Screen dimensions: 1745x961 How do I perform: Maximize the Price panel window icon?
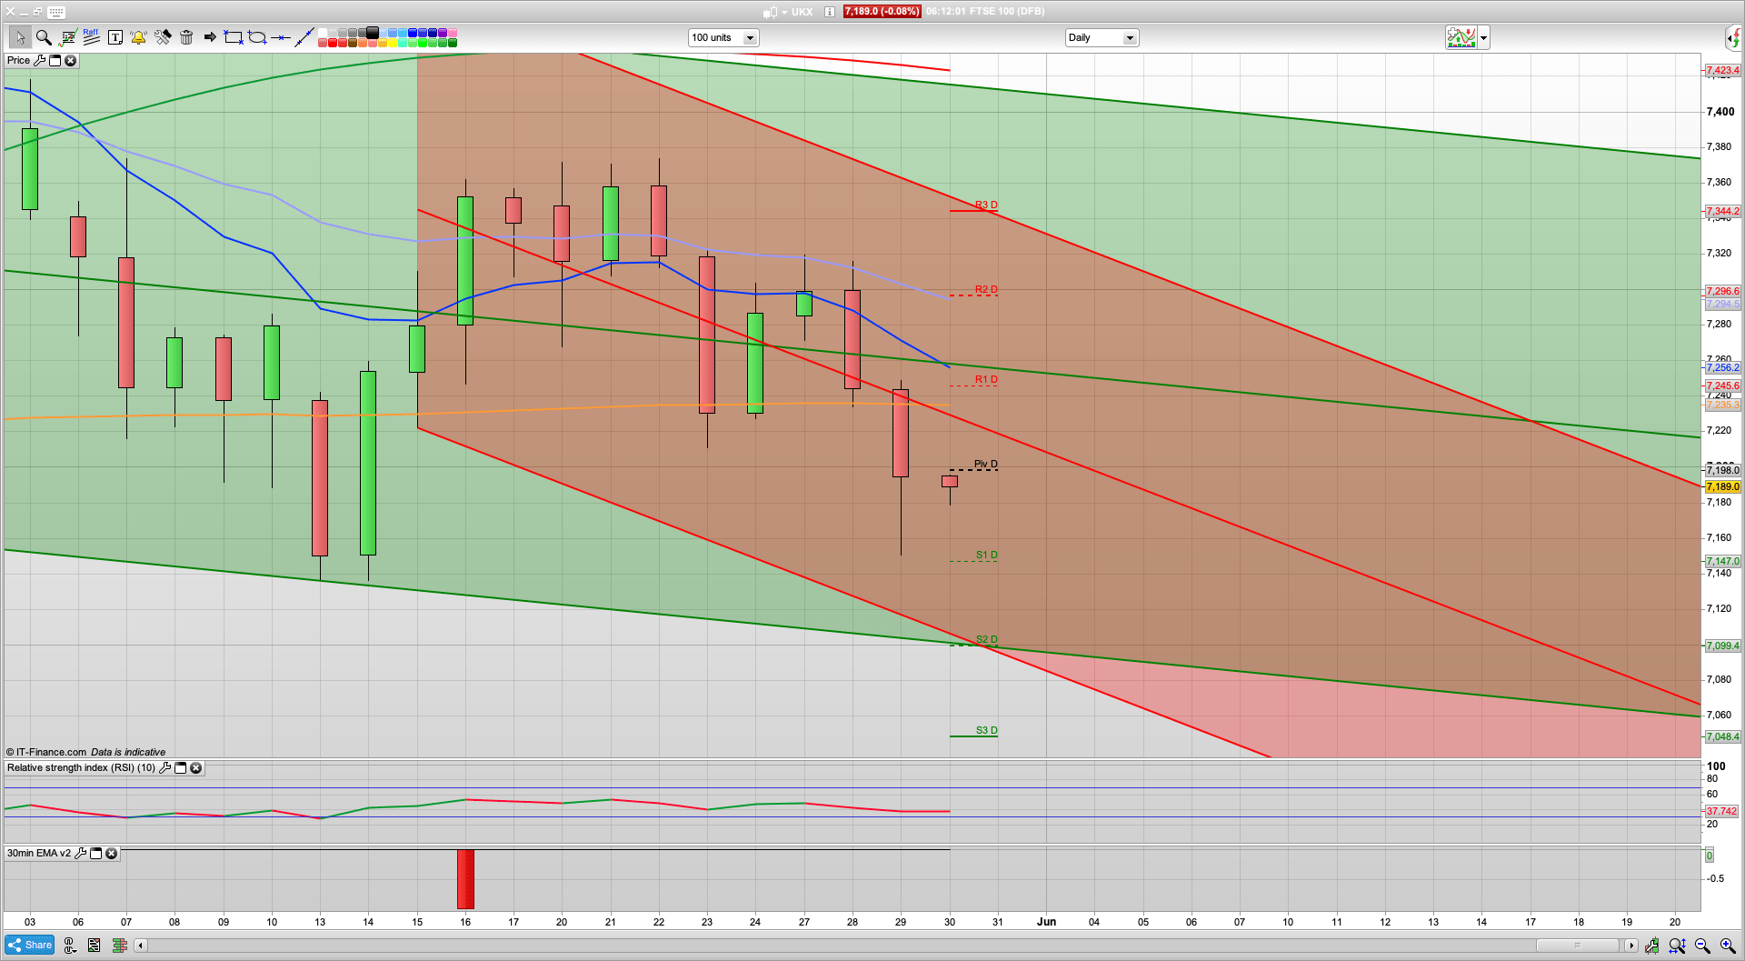[55, 60]
